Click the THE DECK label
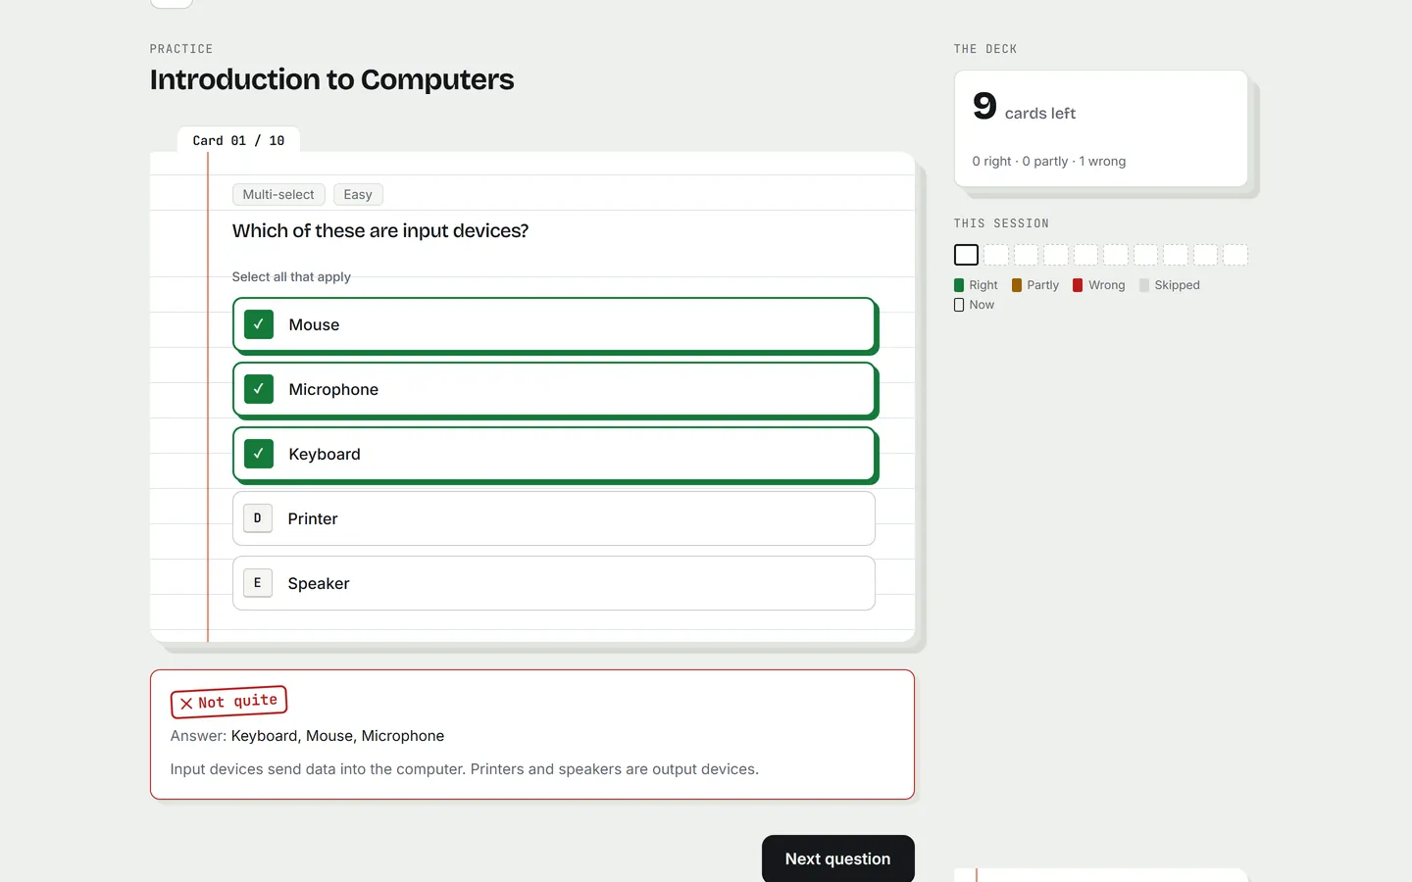 (985, 49)
